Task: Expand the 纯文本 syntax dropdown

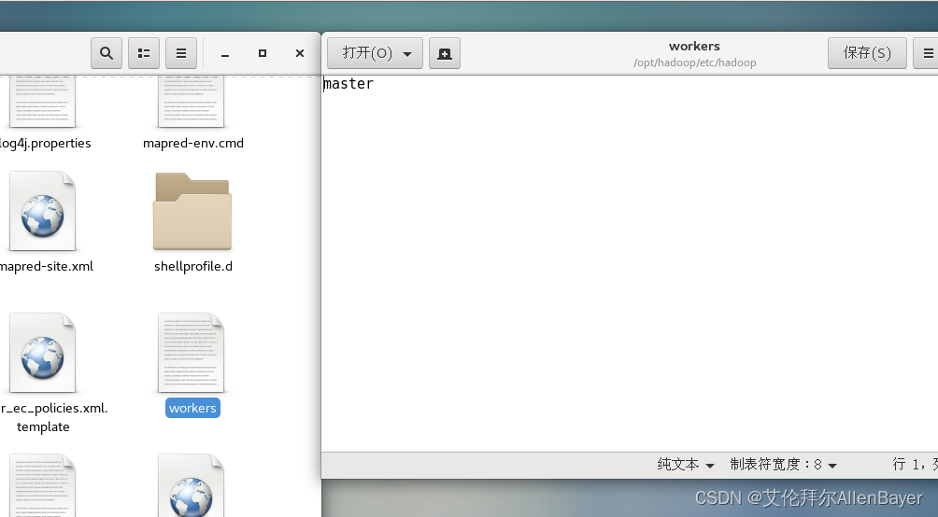Action: click(686, 465)
